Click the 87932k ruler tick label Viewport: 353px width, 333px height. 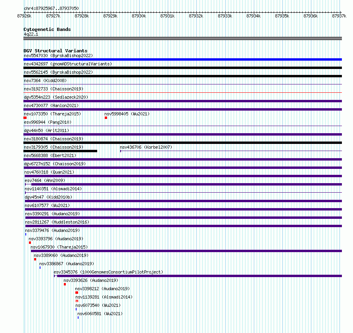click(x=196, y=16)
